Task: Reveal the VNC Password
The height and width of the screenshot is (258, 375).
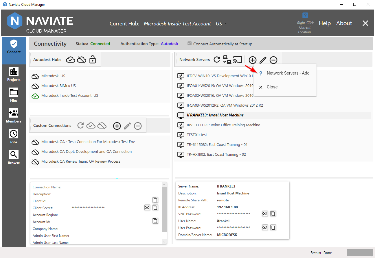Action: pos(265,214)
